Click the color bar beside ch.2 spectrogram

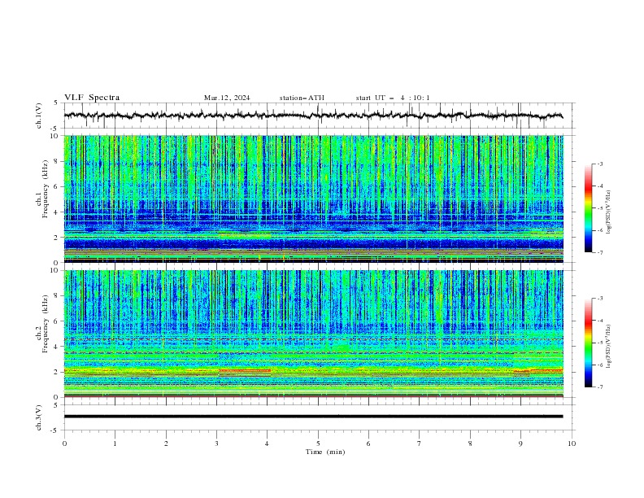click(x=588, y=343)
